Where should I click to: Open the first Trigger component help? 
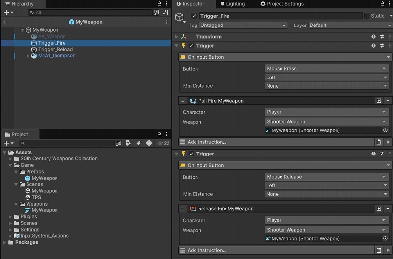[373, 46]
